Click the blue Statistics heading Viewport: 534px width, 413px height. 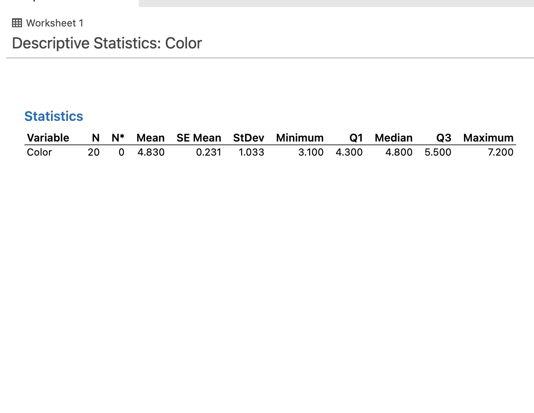53,116
